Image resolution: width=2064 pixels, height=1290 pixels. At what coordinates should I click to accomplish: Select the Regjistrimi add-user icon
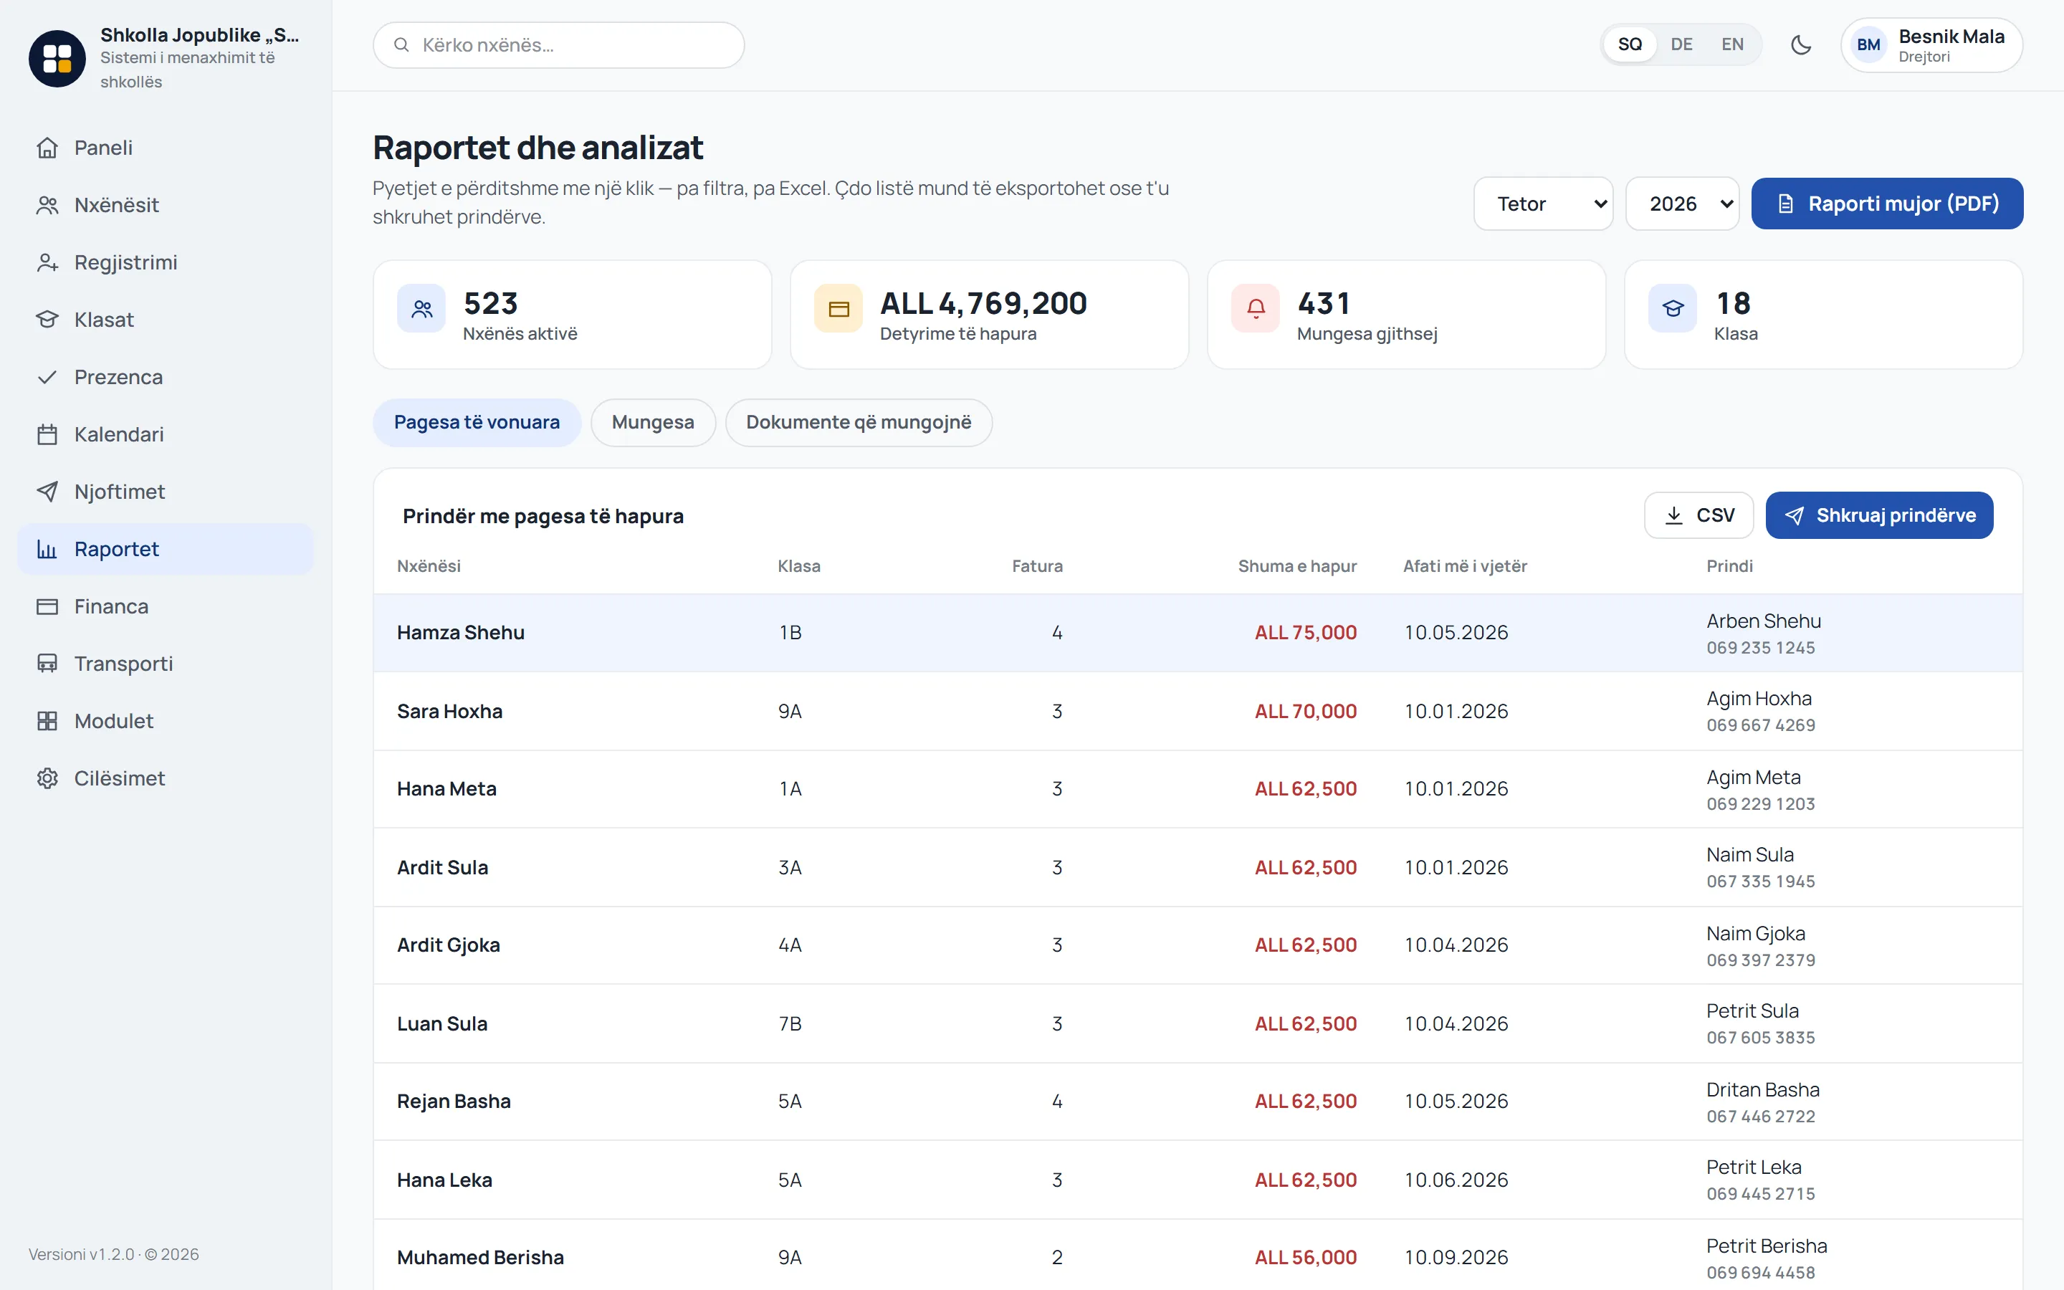48,262
